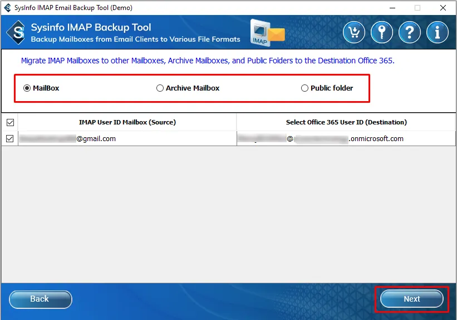Viewport: 457px width, 320px height.
Task: Open the key activation icon
Action: [382, 32]
